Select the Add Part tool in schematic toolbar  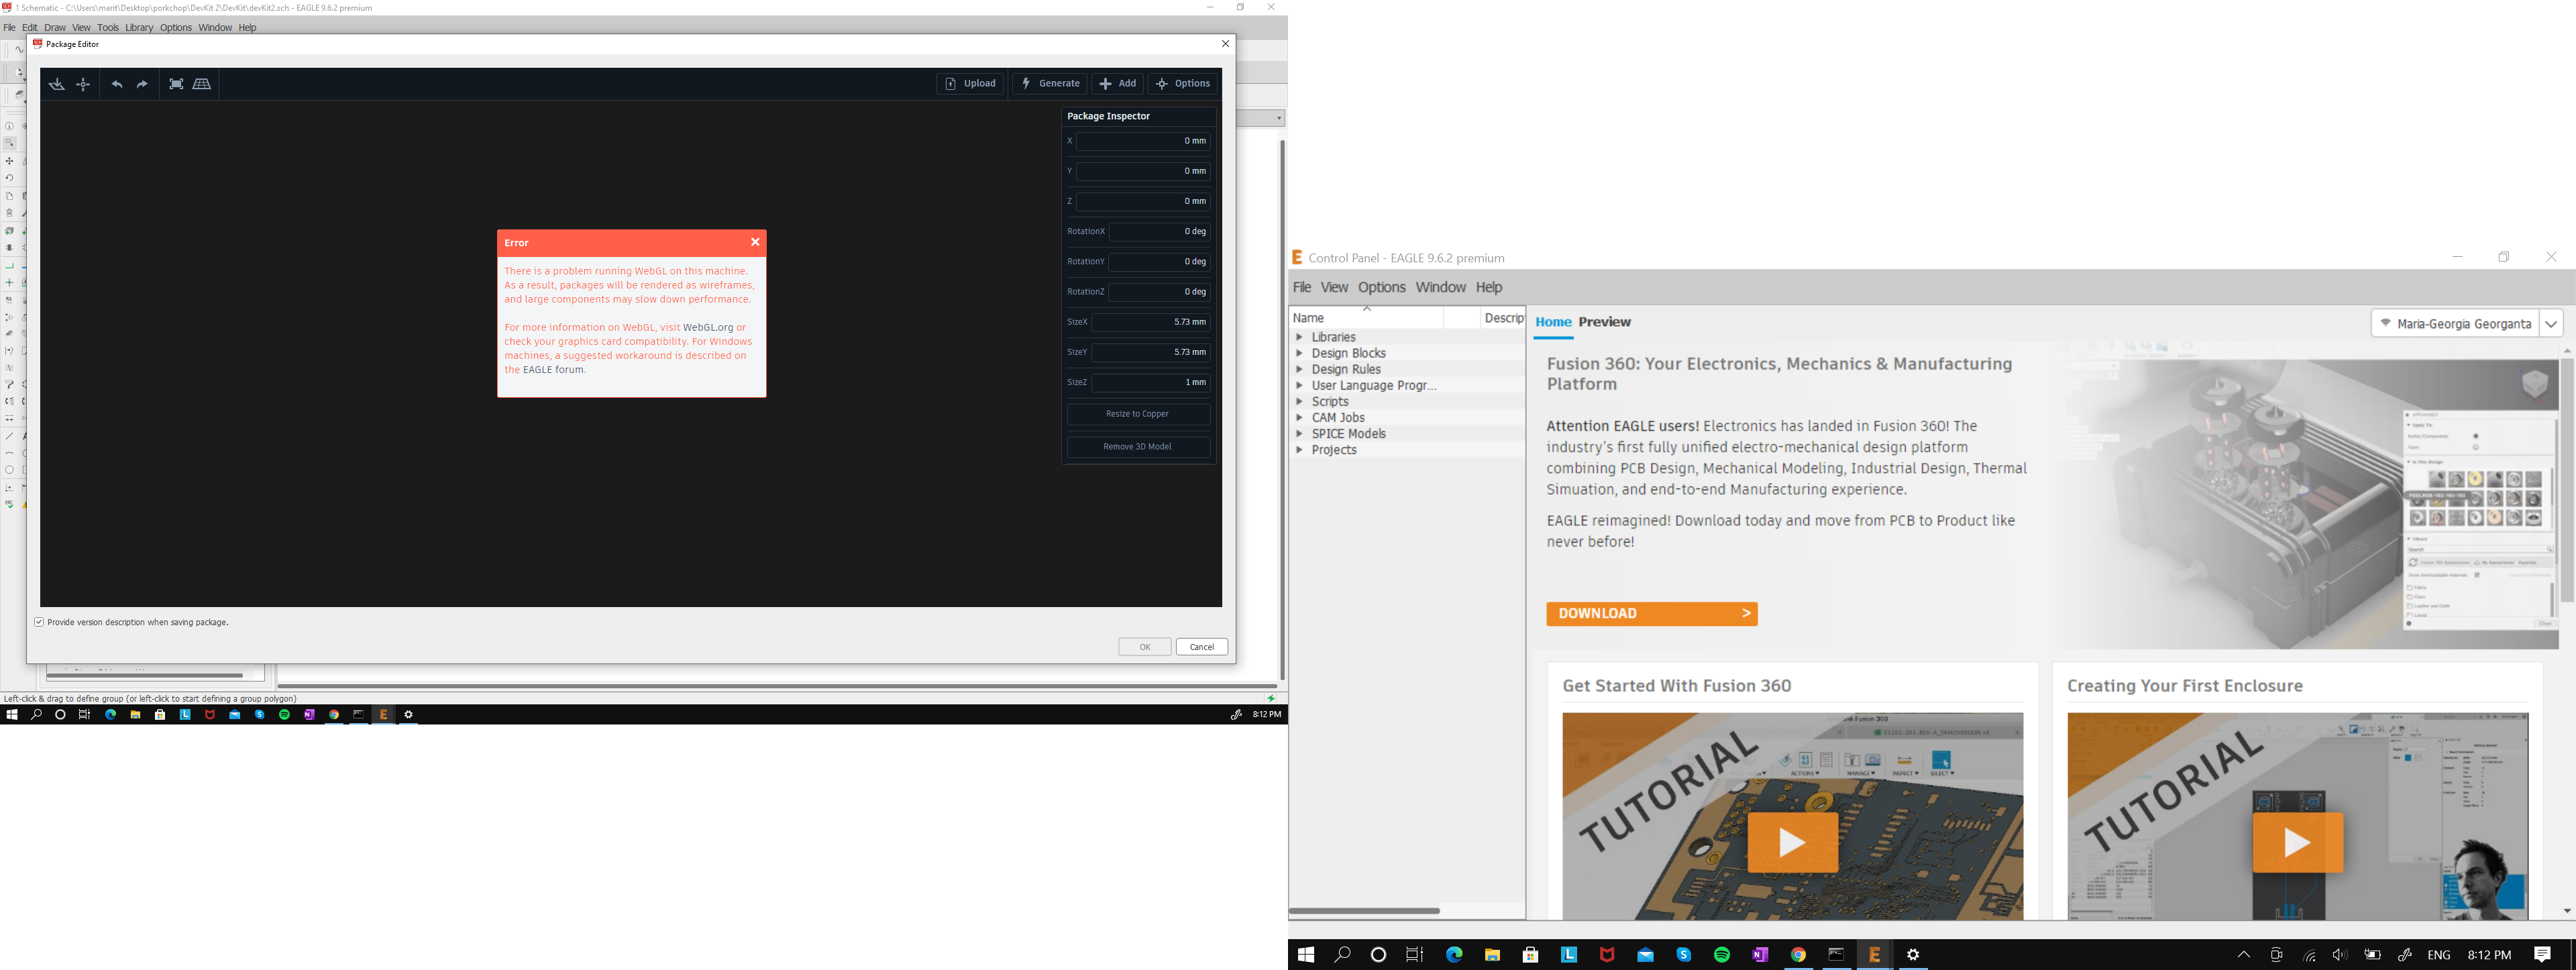point(9,231)
